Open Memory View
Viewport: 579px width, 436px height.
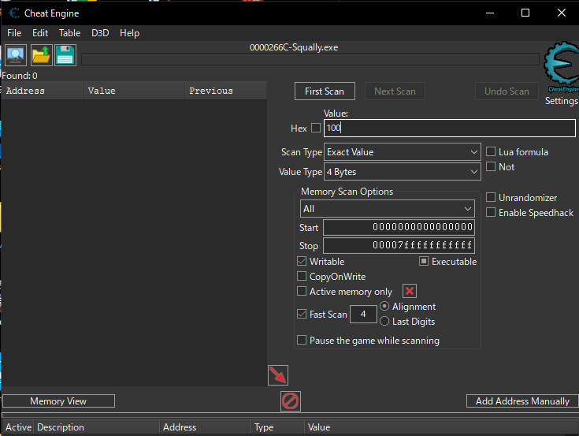point(58,401)
